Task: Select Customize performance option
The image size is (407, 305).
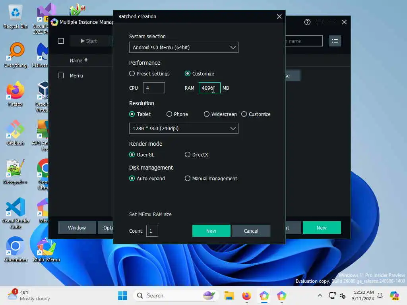Action: (200, 73)
